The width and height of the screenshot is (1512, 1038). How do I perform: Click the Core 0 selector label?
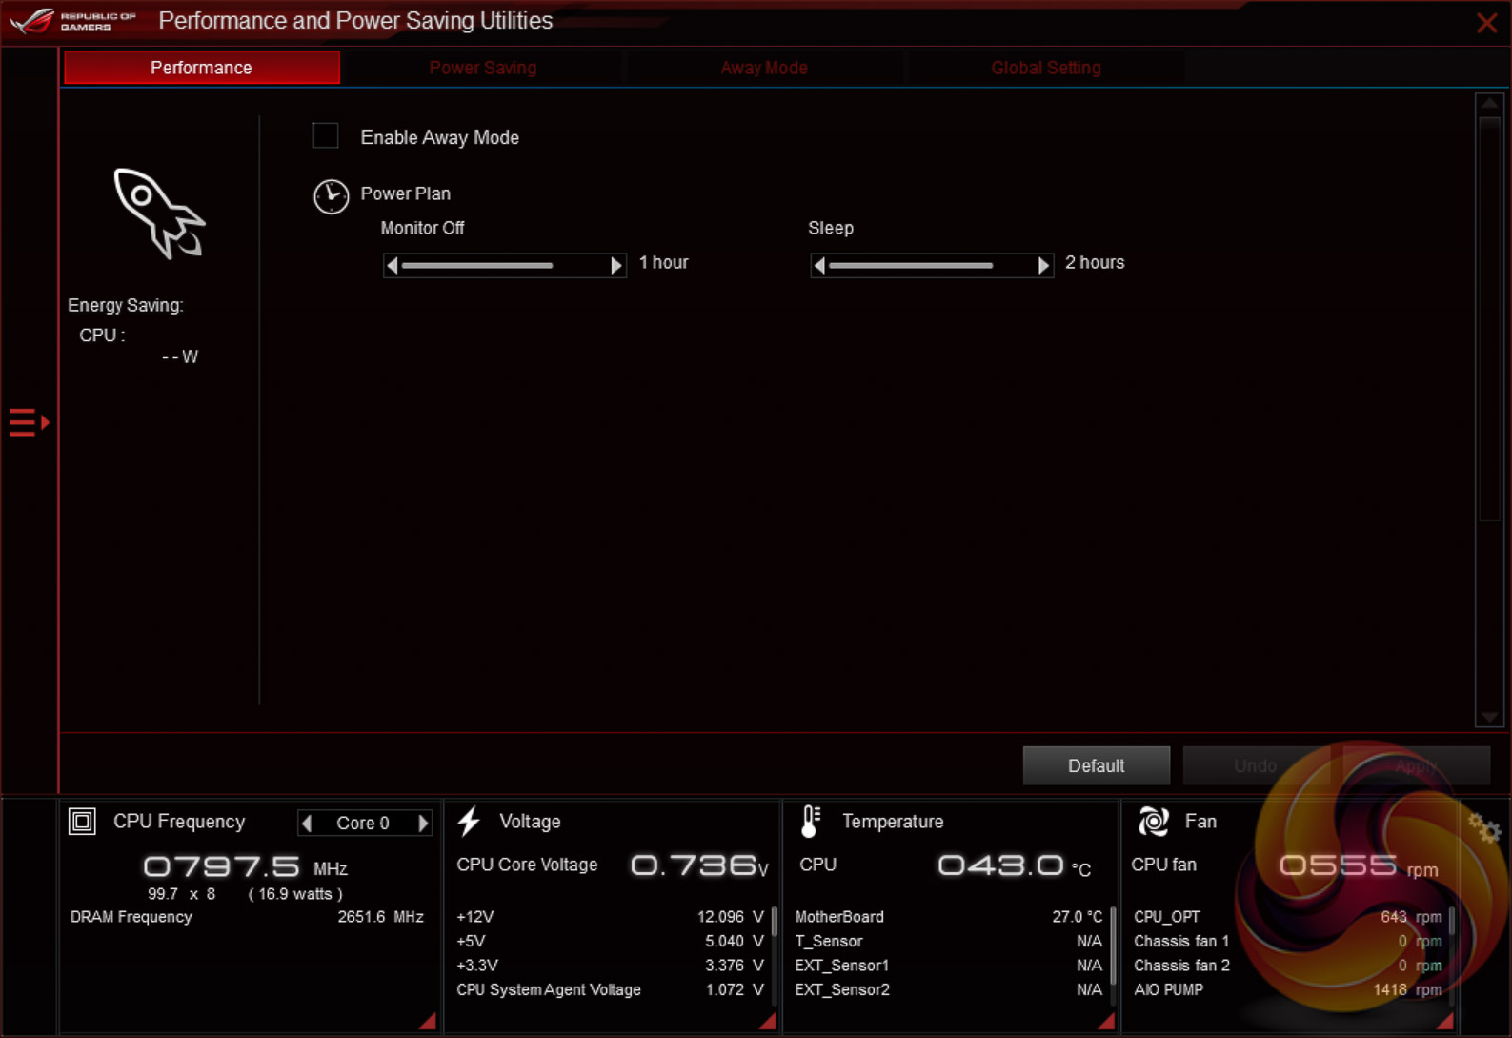363,823
